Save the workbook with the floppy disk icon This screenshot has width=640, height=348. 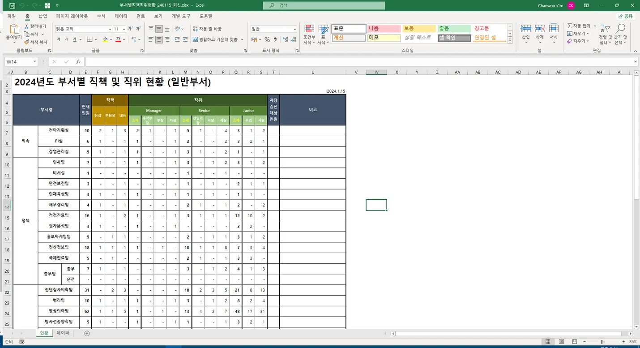[x=12, y=6]
